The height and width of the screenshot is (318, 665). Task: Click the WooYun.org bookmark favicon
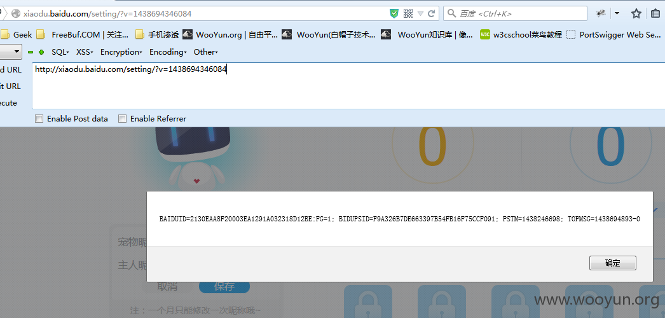pyautogui.click(x=188, y=35)
